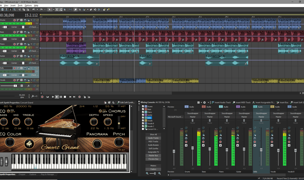Toggle the crossfade toolbar icon
The height and width of the screenshot is (180, 304).
pos(57,10)
